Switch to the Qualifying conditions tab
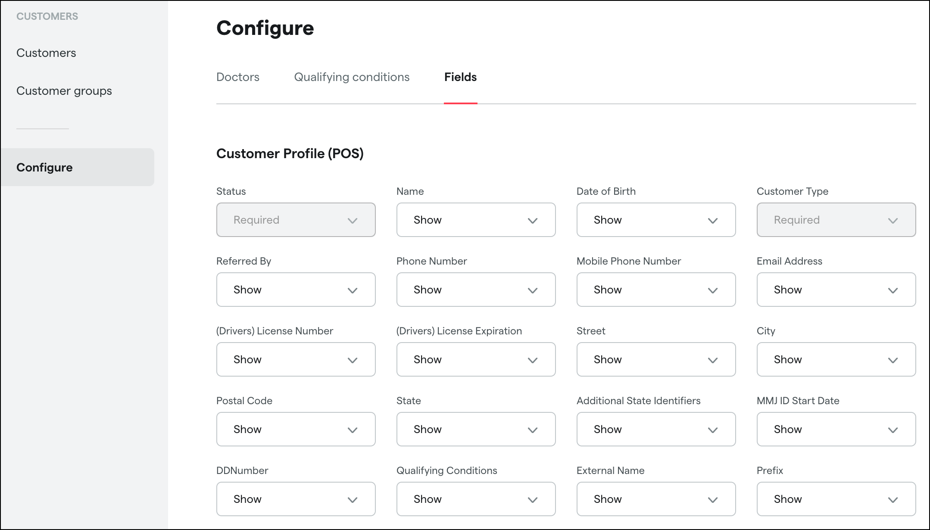Viewport: 930px width, 530px height. [x=352, y=77]
